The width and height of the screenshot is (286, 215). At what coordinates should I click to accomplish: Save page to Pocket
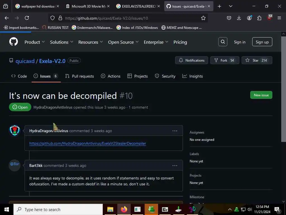229,18
